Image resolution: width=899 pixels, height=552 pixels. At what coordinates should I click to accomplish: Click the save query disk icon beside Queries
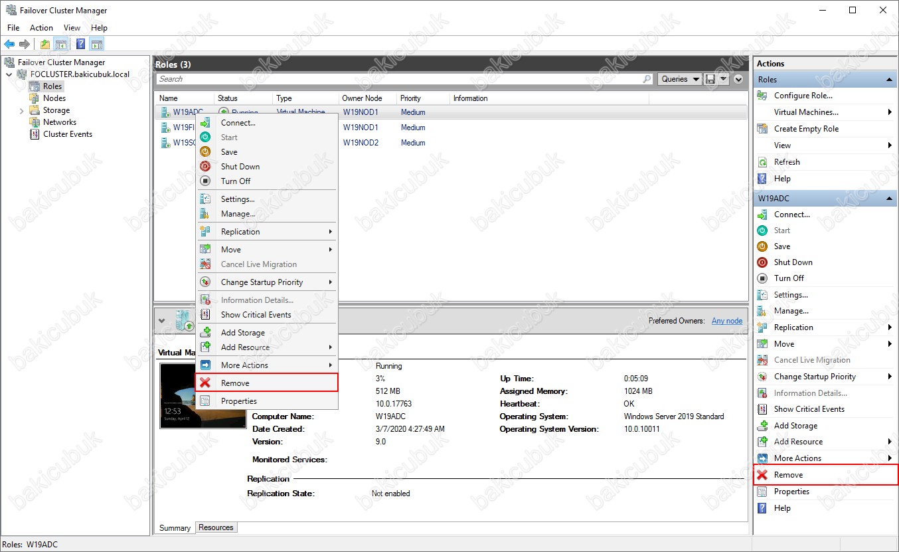coord(710,79)
